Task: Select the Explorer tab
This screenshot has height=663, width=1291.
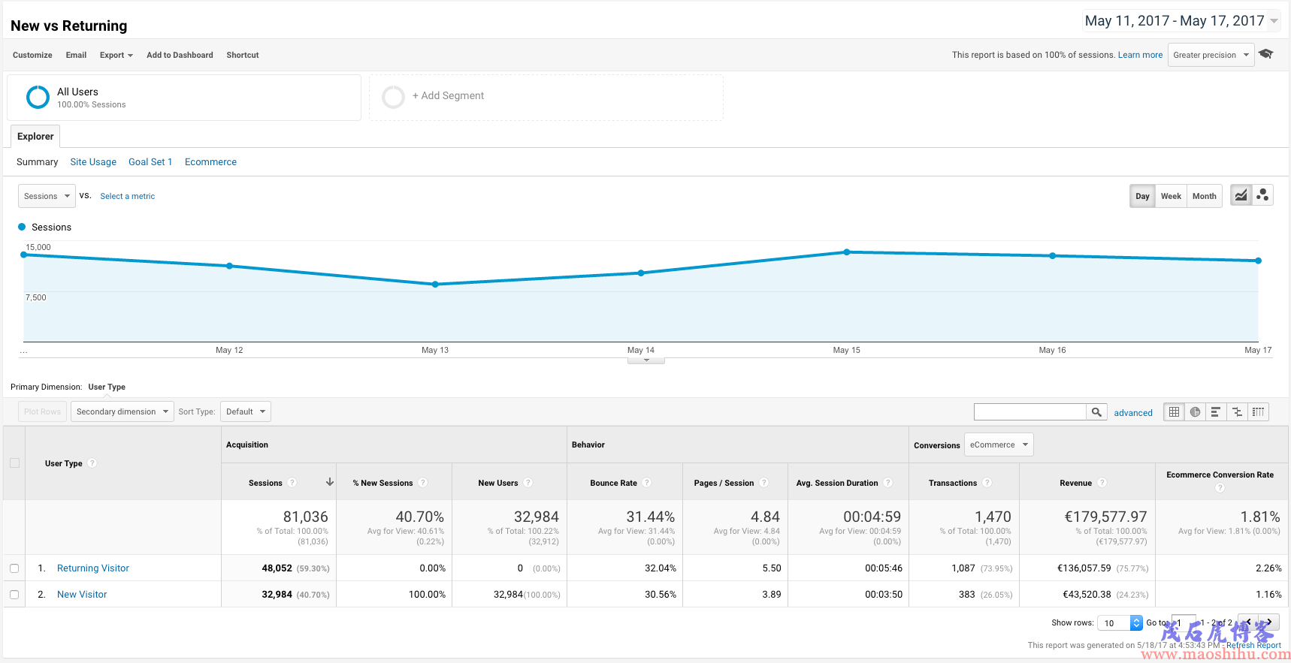Action: pyautogui.click(x=35, y=136)
